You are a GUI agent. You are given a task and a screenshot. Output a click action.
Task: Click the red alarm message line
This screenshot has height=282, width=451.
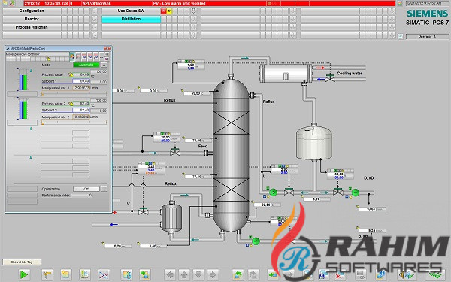pyautogui.click(x=210, y=4)
